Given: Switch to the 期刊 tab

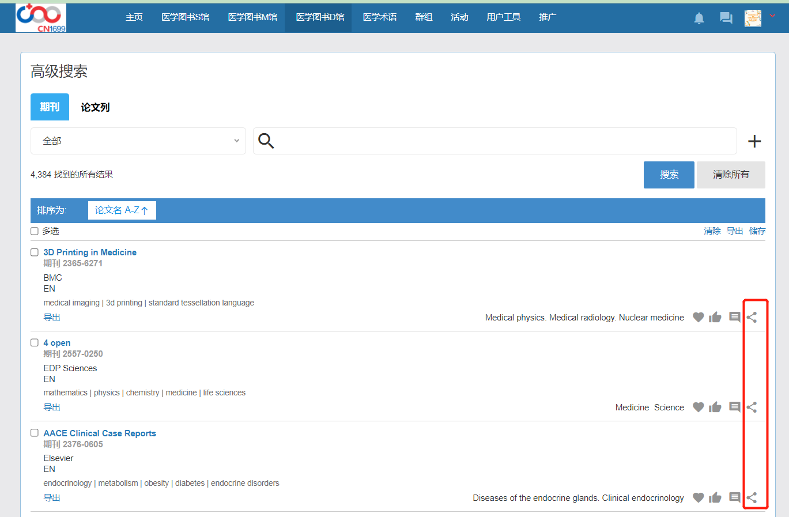Looking at the screenshot, I should [50, 107].
